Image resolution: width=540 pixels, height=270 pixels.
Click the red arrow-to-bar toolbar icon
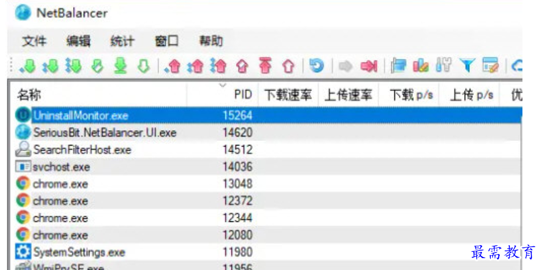point(369,66)
